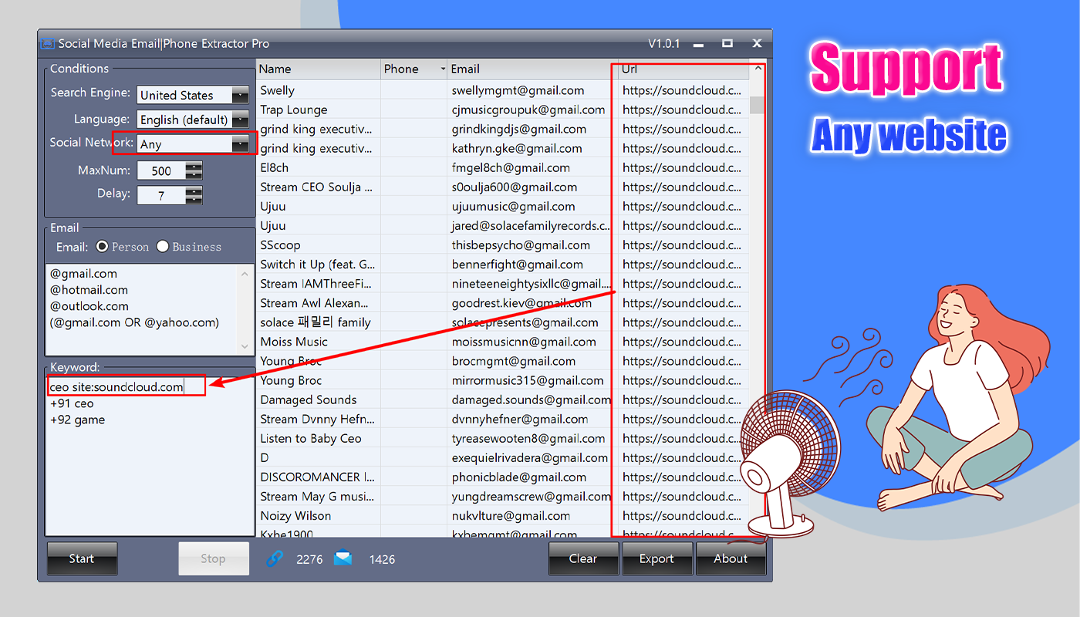
Task: Open the Social Network dropdown
Action: [x=240, y=143]
